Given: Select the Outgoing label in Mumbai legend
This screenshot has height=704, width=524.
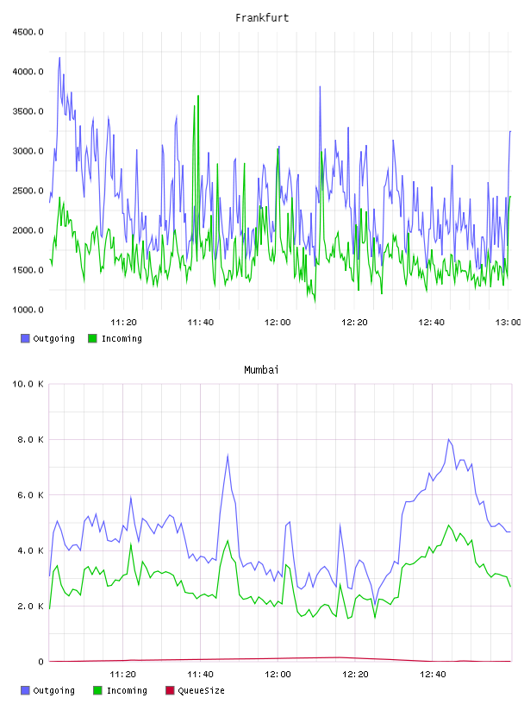Looking at the screenshot, I should (53, 690).
